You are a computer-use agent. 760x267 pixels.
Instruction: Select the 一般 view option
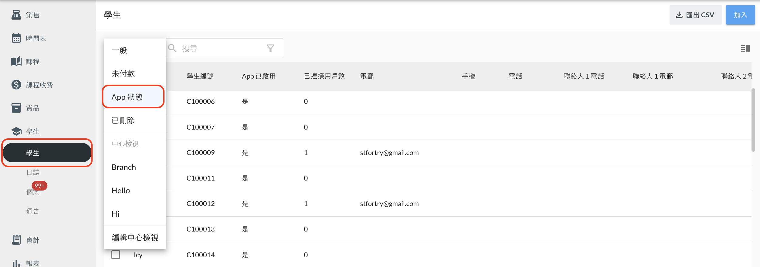tap(135, 50)
